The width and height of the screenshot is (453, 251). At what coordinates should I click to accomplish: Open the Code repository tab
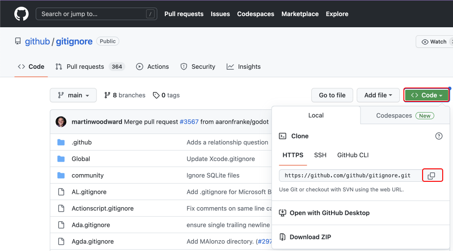click(31, 67)
